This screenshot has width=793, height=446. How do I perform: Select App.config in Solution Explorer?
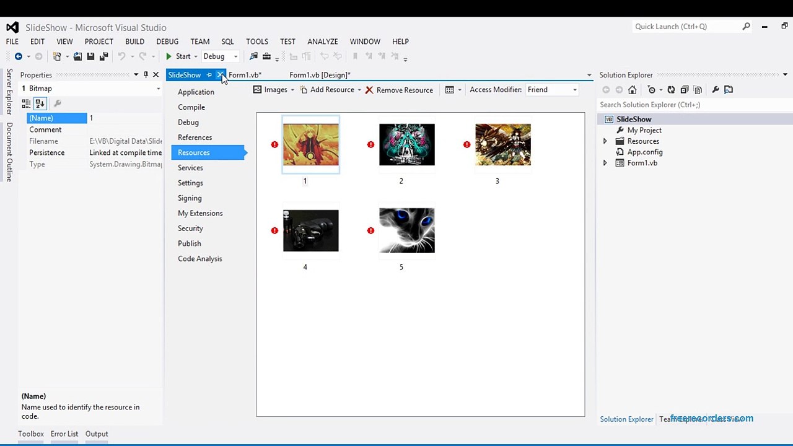coord(645,152)
